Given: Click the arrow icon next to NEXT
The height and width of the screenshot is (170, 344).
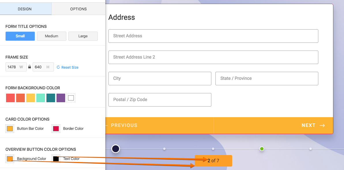Looking at the screenshot, I should coord(322,125).
